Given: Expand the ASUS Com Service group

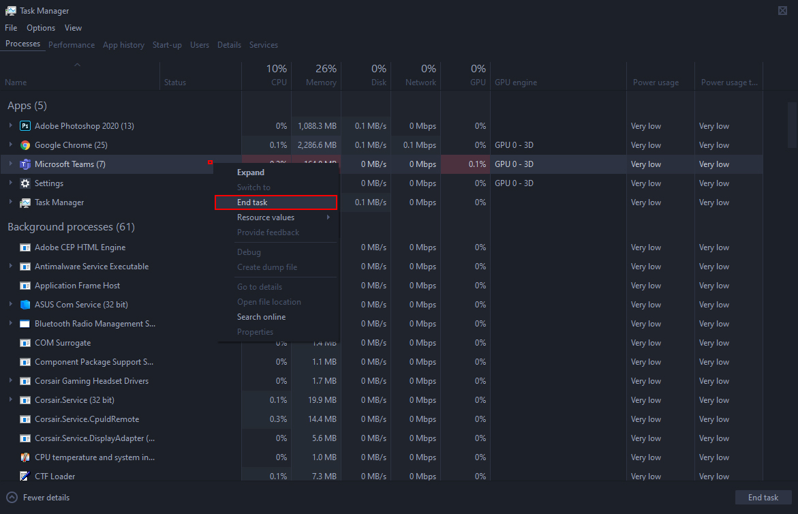Looking at the screenshot, I should (x=11, y=304).
